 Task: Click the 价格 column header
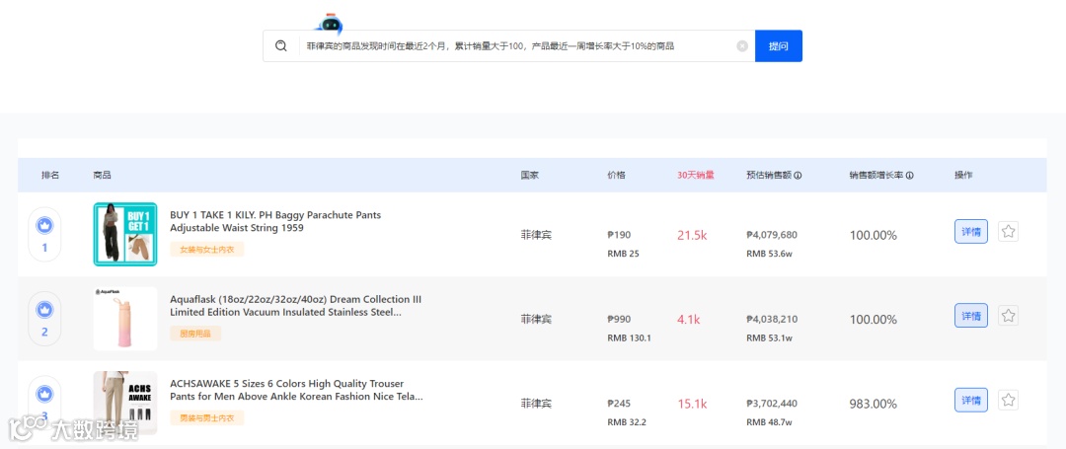[x=616, y=176]
